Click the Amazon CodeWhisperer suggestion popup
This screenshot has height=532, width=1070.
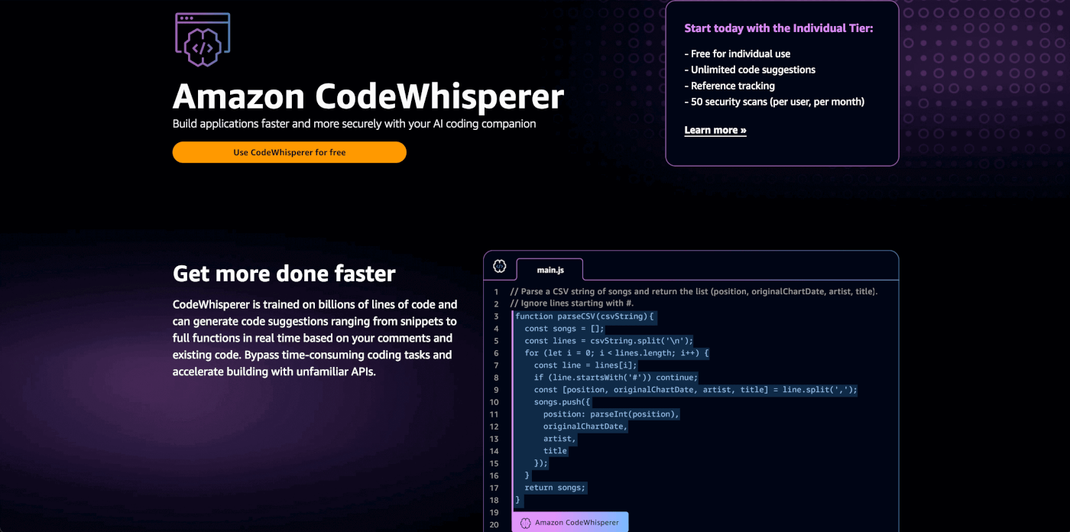coord(569,521)
